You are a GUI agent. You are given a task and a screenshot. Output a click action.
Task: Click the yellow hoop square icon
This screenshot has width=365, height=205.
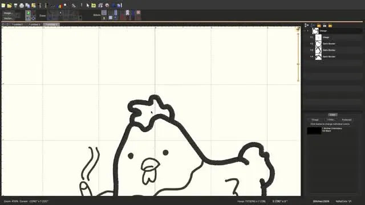(94, 5)
